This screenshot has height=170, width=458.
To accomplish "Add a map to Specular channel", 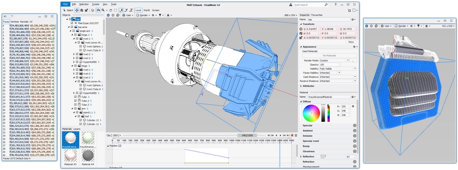I will pyautogui.click(x=355, y=126).
